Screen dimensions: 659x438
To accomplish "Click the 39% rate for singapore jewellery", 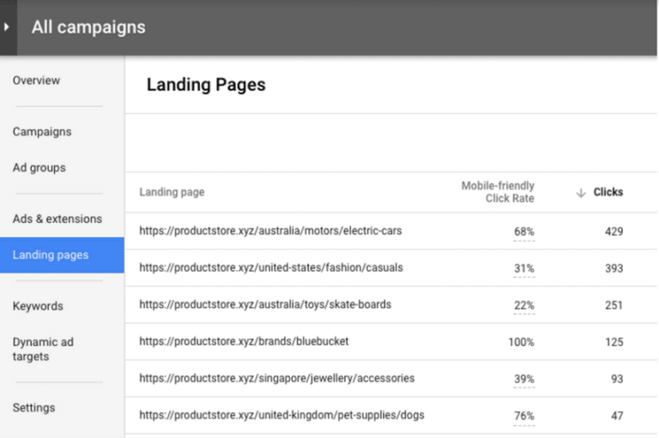I will pos(524,379).
